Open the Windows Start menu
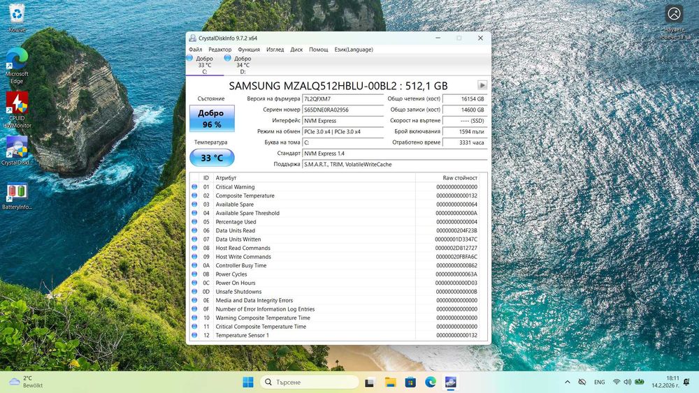 248,382
